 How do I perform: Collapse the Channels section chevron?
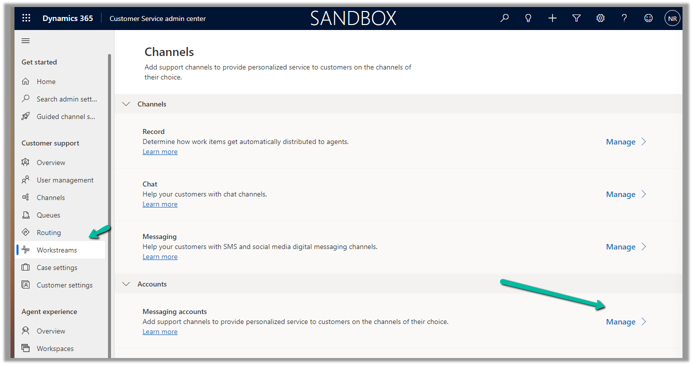pos(126,104)
